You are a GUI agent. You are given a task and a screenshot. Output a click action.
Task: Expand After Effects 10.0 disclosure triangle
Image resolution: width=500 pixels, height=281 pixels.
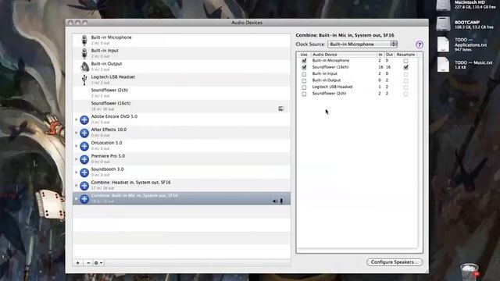77,133
